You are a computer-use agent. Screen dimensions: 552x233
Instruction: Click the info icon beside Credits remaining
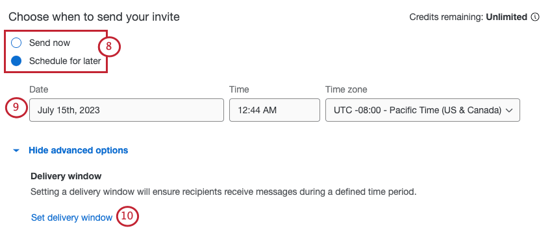pyautogui.click(x=534, y=17)
